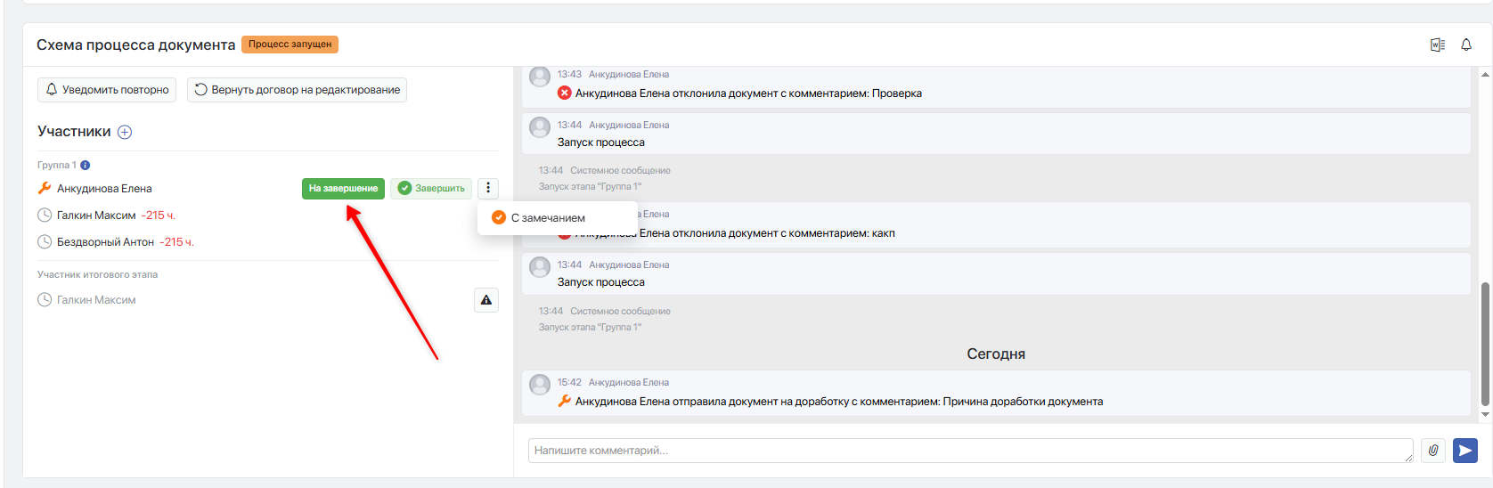The image size is (1493, 488).
Task: Click the wrench icon beside Анкудинова Елена
Action: (45, 188)
